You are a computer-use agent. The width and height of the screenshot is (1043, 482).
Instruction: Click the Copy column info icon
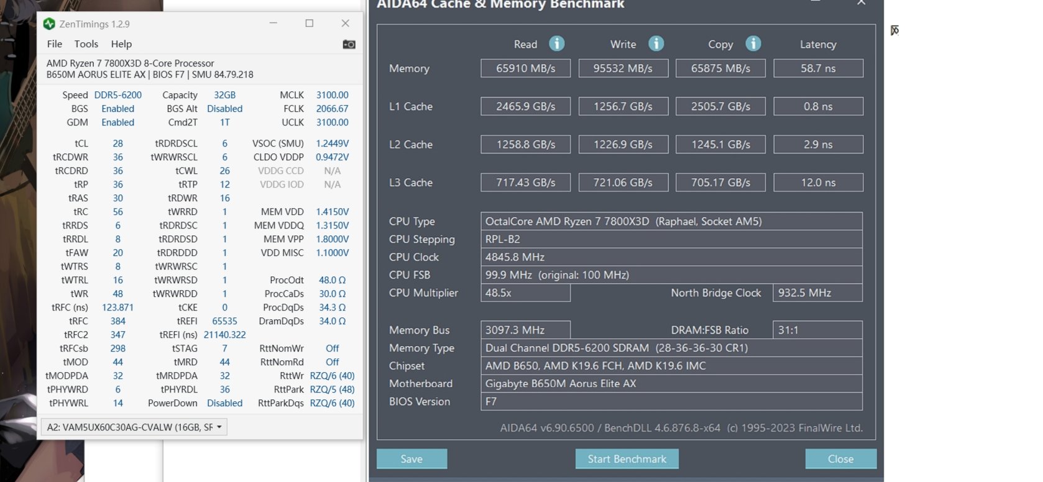coord(753,43)
